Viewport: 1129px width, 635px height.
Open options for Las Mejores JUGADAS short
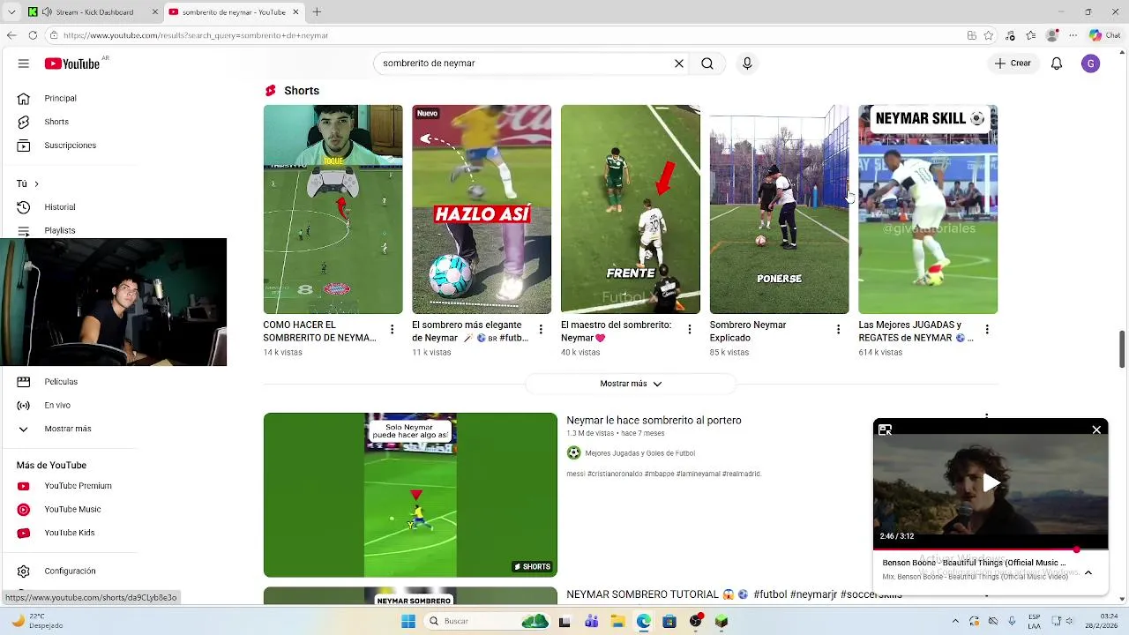point(987,330)
